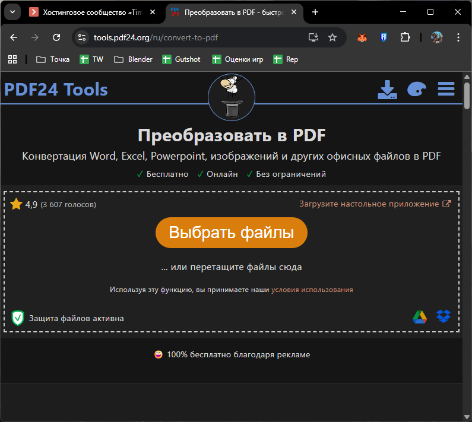Open the apps grid in bookmarks bar
Viewport: 472px width, 422px height.
coord(12,59)
